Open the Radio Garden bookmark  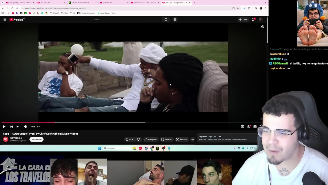click(107, 13)
